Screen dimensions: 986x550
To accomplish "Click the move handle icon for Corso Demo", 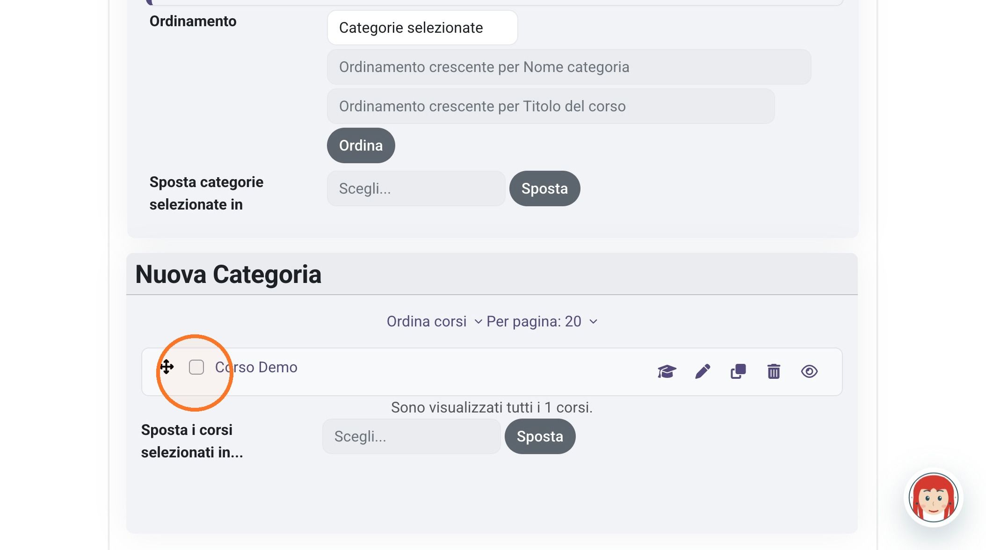I will (167, 367).
